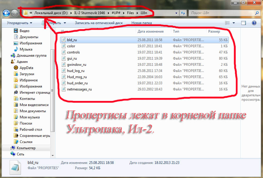This screenshot has height=178, width=263.
Task: Sort by Тип column header
Action: 176,31
